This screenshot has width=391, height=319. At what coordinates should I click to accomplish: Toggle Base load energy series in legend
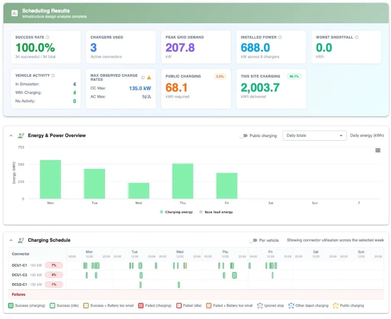[x=216, y=212]
